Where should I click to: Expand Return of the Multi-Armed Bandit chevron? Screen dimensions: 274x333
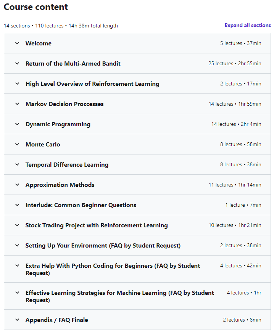tap(17, 64)
